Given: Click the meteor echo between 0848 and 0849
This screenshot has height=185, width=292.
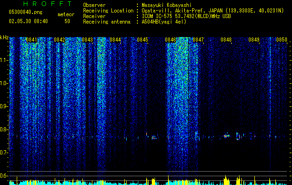Looking at the screenshot, I should click(x=238, y=136).
